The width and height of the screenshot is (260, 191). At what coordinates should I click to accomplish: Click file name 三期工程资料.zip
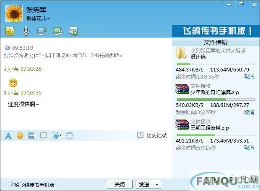point(210,127)
